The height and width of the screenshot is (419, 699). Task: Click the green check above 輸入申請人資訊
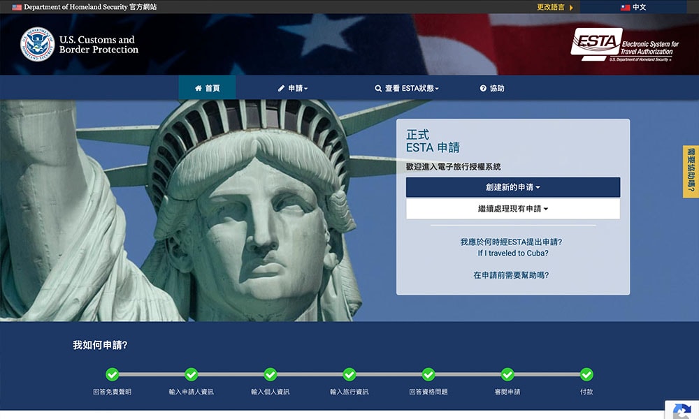pyautogui.click(x=192, y=374)
